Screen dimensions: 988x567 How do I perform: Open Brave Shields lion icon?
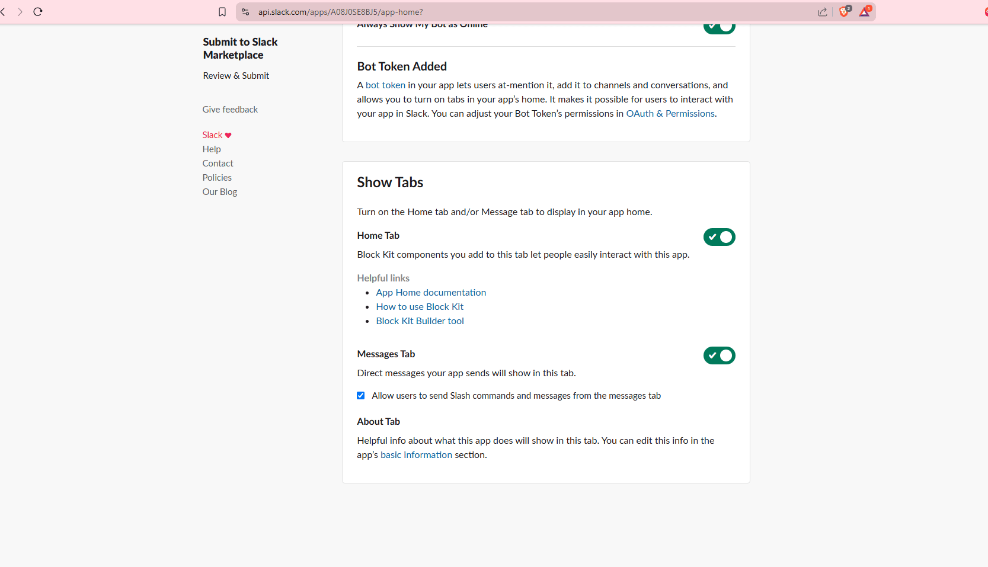844,12
